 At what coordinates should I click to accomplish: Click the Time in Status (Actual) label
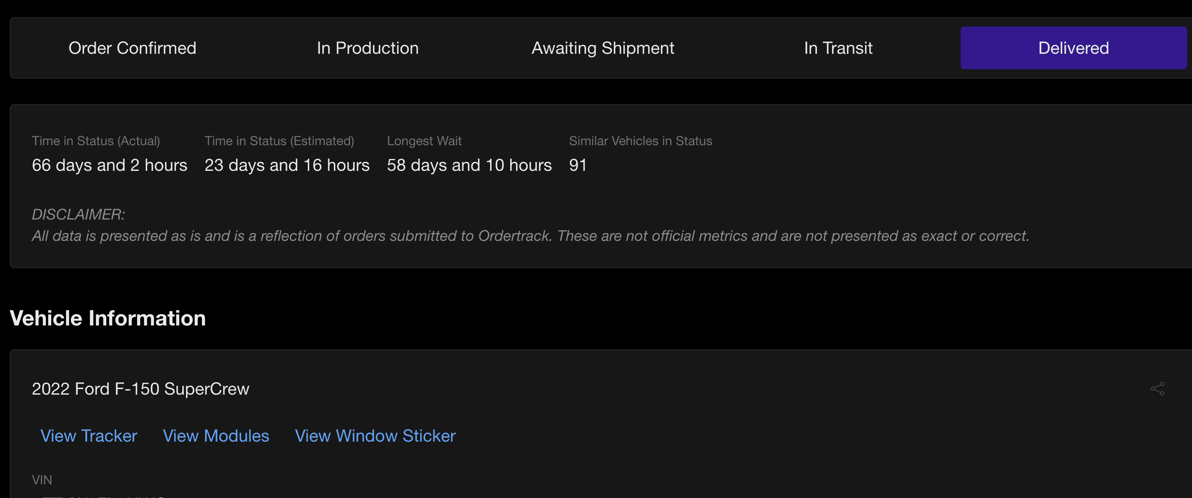(96, 141)
